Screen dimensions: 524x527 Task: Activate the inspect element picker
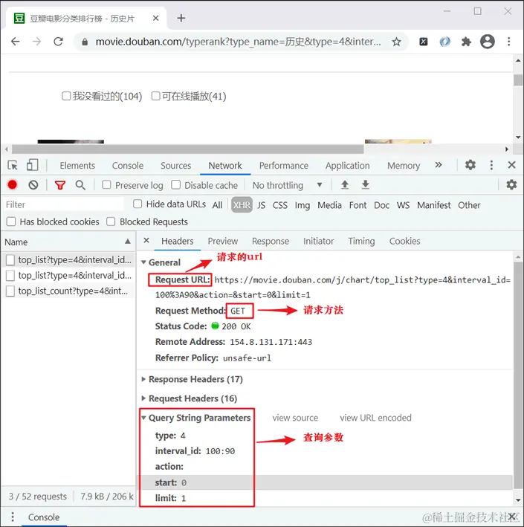[x=13, y=165]
